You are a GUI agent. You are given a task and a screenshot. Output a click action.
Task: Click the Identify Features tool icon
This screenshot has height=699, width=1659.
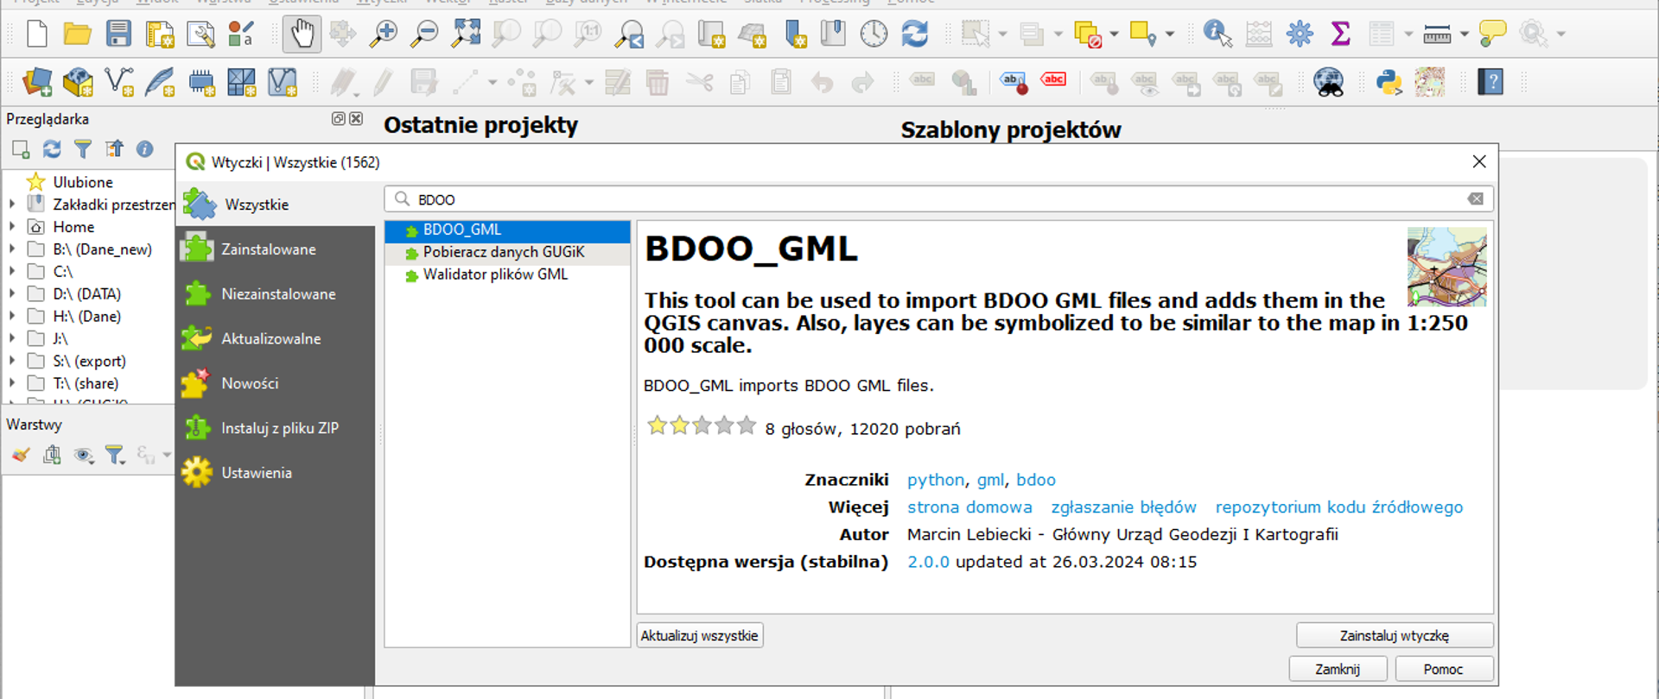pyautogui.click(x=1217, y=35)
